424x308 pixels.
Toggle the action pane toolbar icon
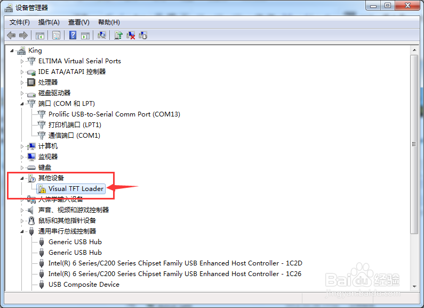tap(85, 35)
